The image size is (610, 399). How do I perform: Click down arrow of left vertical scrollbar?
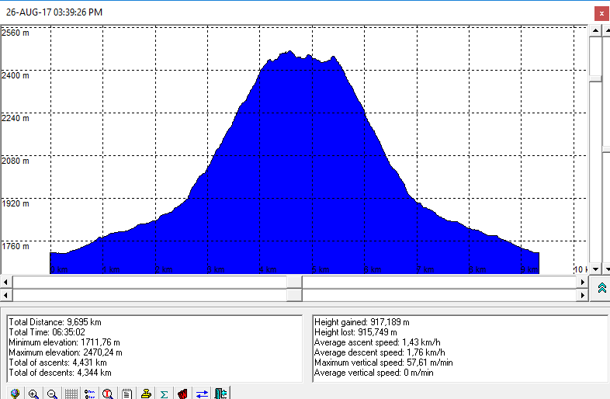tap(595, 269)
